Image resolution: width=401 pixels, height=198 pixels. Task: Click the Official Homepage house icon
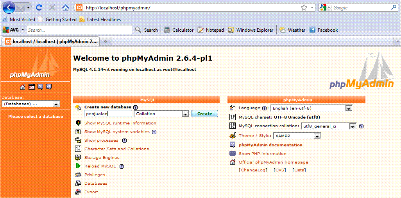(233, 162)
